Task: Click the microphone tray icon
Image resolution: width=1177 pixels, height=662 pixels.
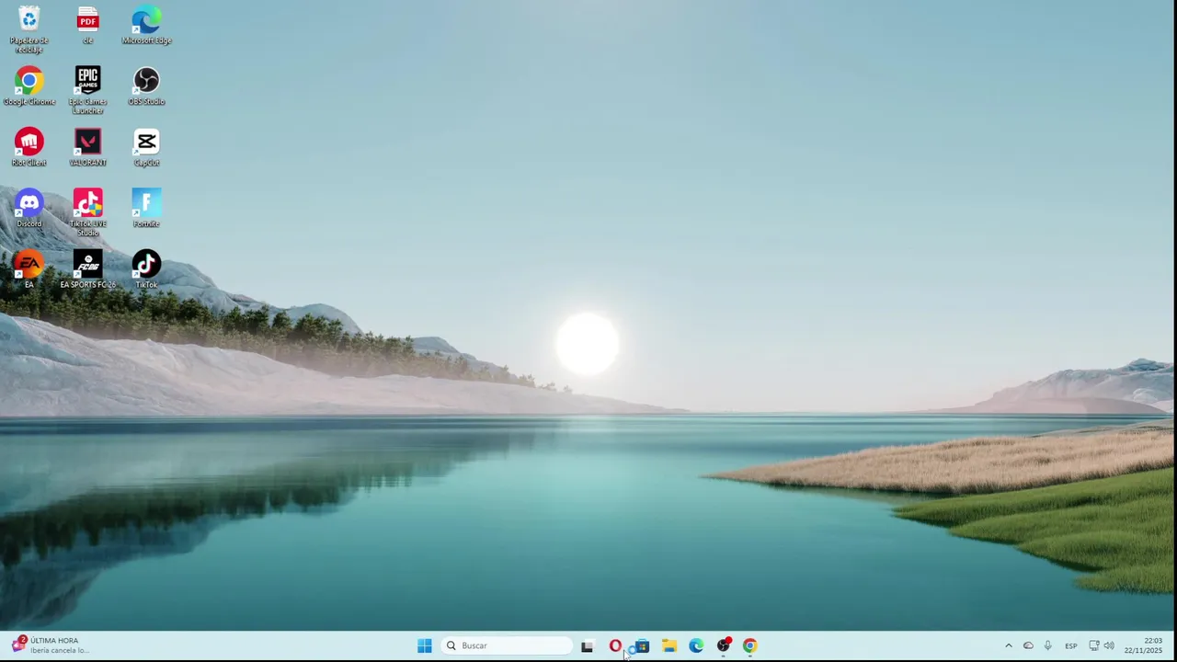Action: pyautogui.click(x=1047, y=645)
